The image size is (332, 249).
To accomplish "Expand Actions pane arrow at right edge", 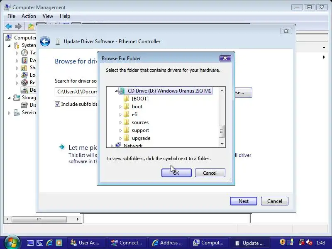I will point(324,57).
